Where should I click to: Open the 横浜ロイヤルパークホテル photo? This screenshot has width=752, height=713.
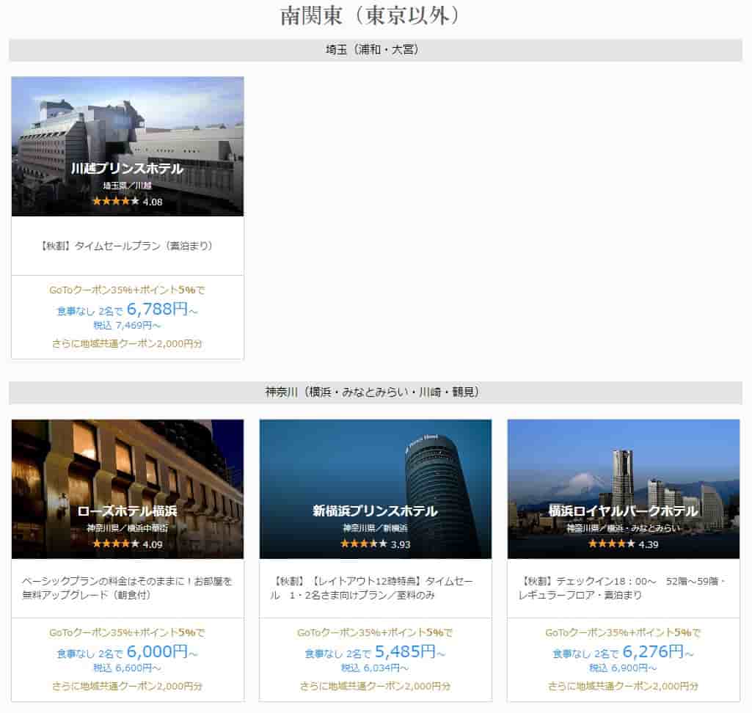point(624,489)
